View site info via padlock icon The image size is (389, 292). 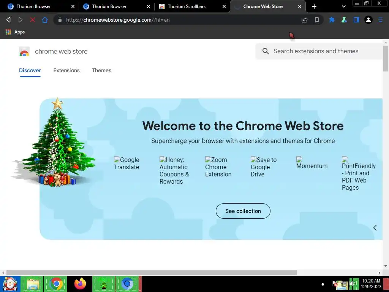coord(60,20)
